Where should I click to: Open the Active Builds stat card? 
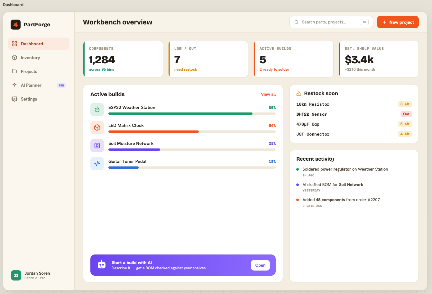click(294, 59)
